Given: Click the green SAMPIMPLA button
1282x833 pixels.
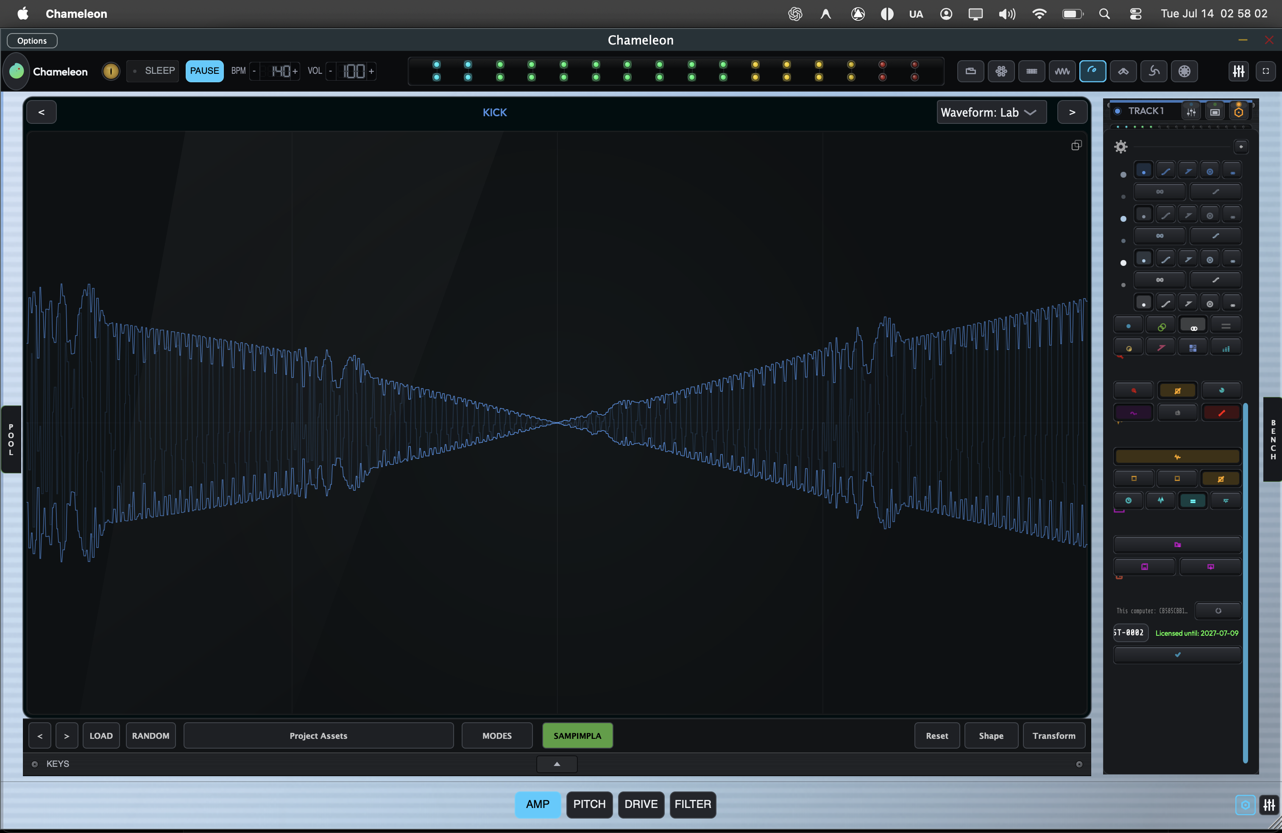Looking at the screenshot, I should [x=577, y=735].
